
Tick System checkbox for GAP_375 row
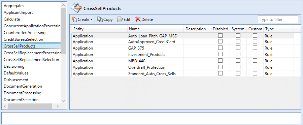238,48
